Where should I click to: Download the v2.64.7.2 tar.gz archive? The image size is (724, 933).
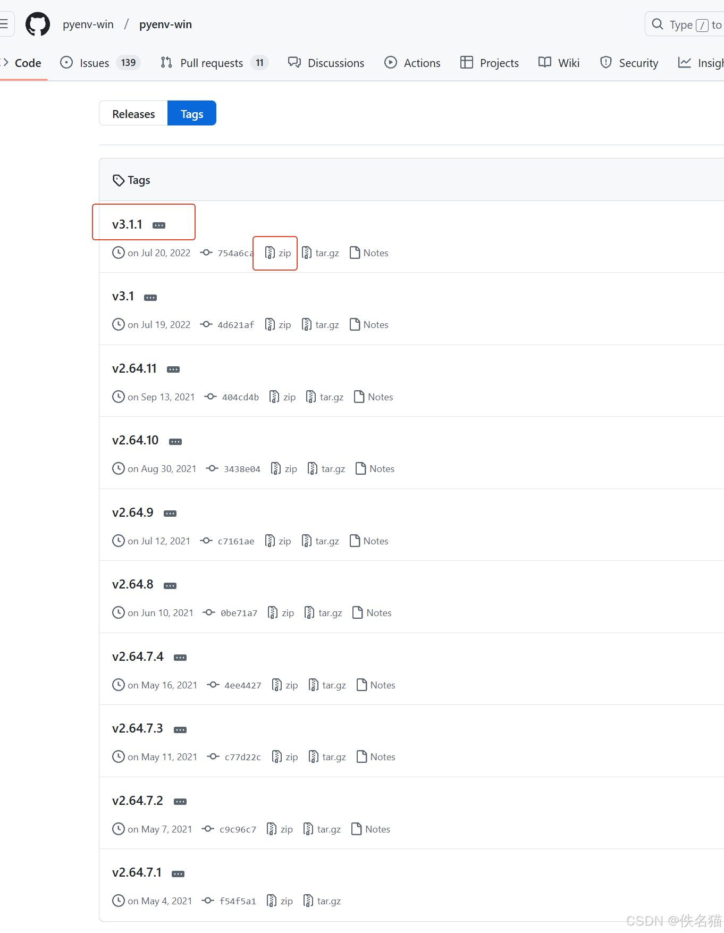tap(322, 829)
